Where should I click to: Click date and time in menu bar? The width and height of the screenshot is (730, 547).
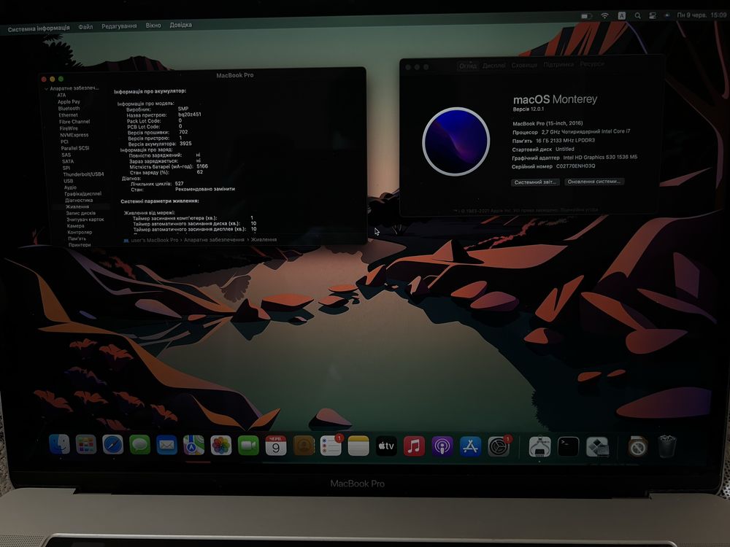702,15
